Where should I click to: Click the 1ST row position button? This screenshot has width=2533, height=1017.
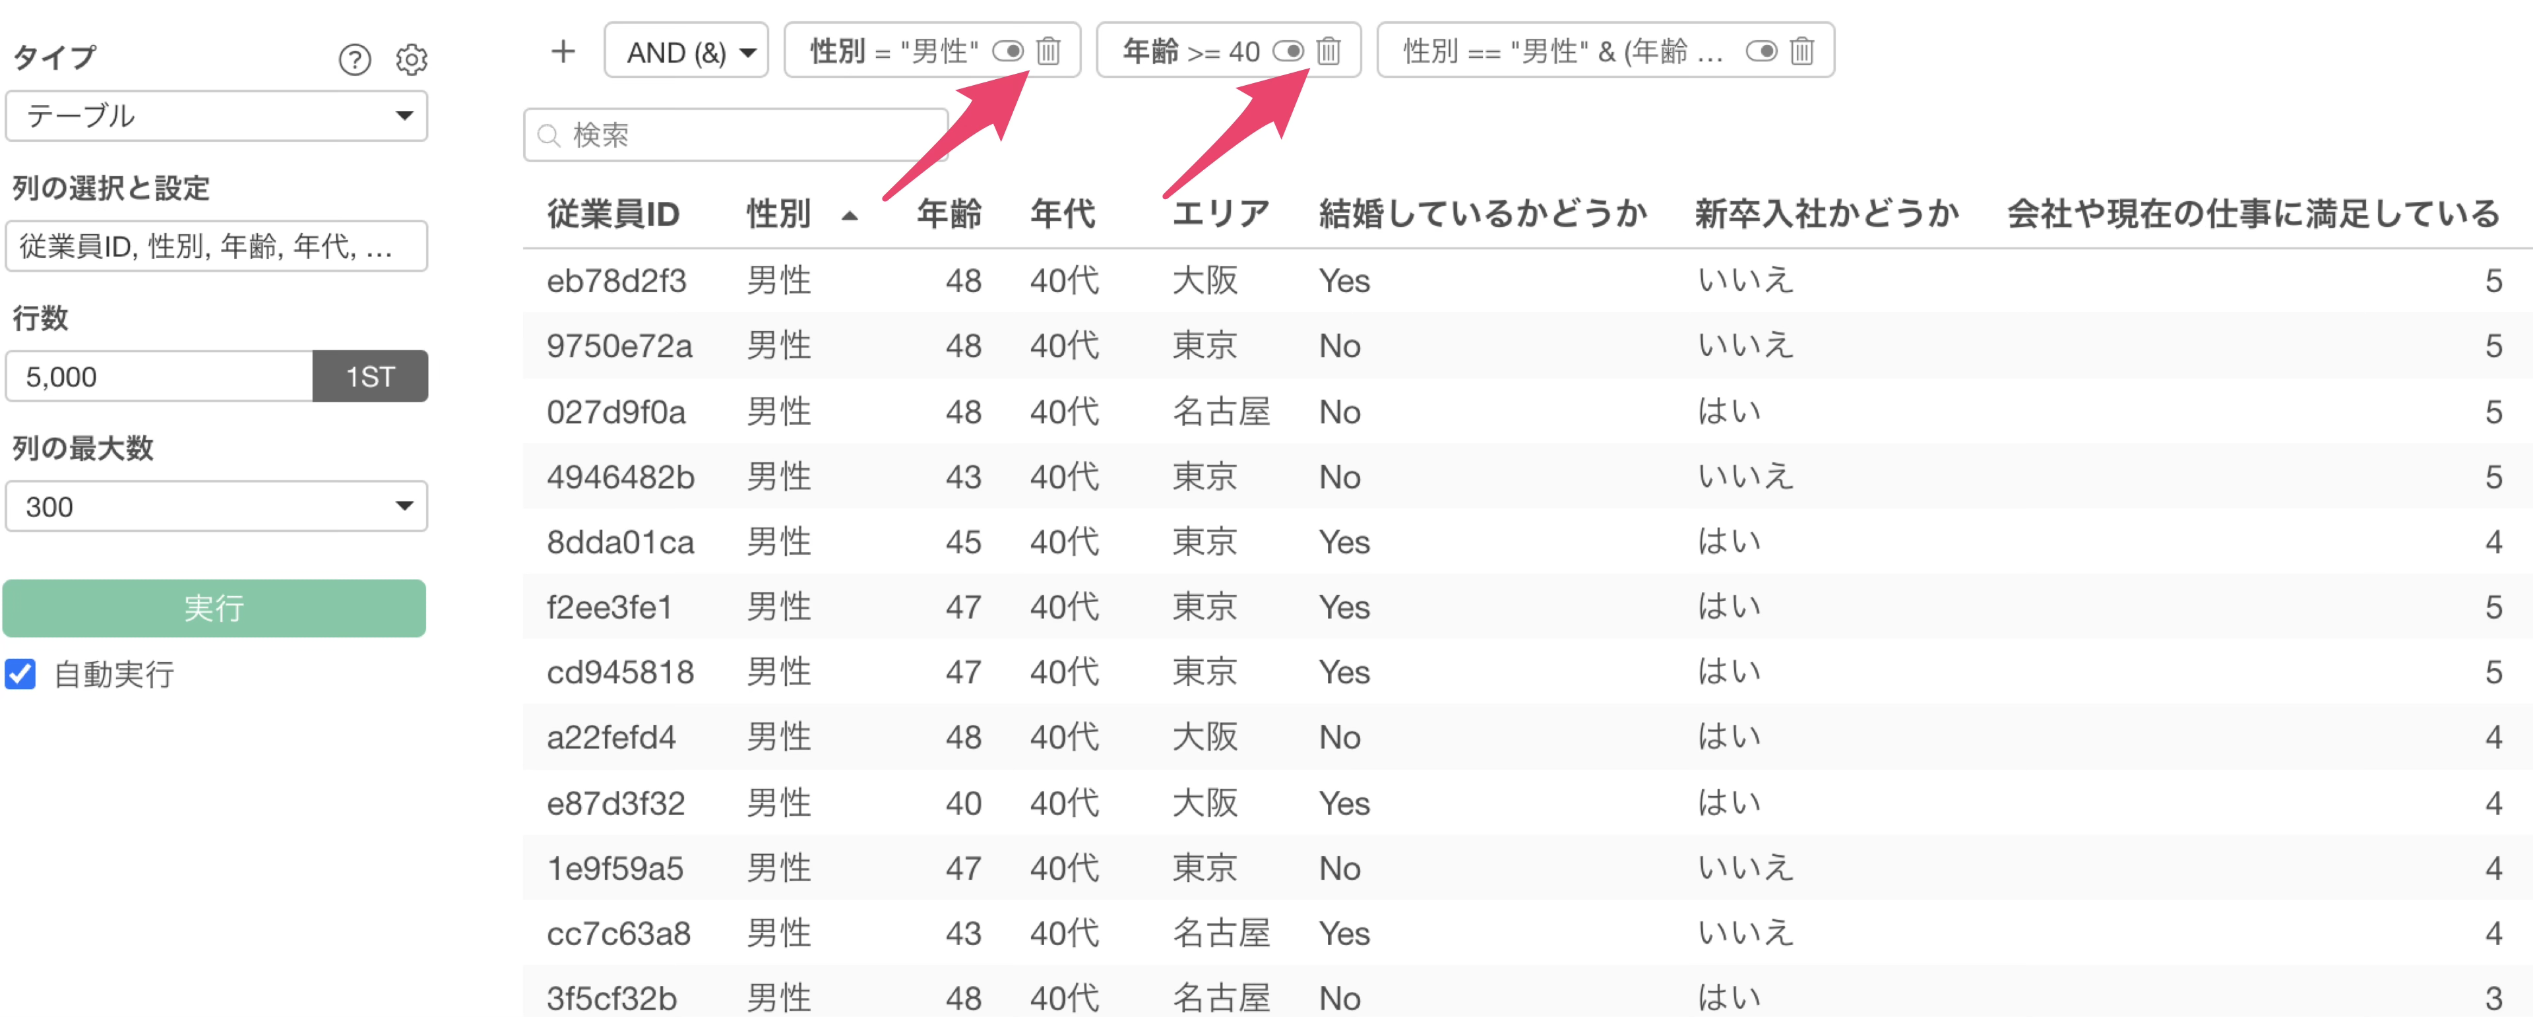tap(369, 377)
